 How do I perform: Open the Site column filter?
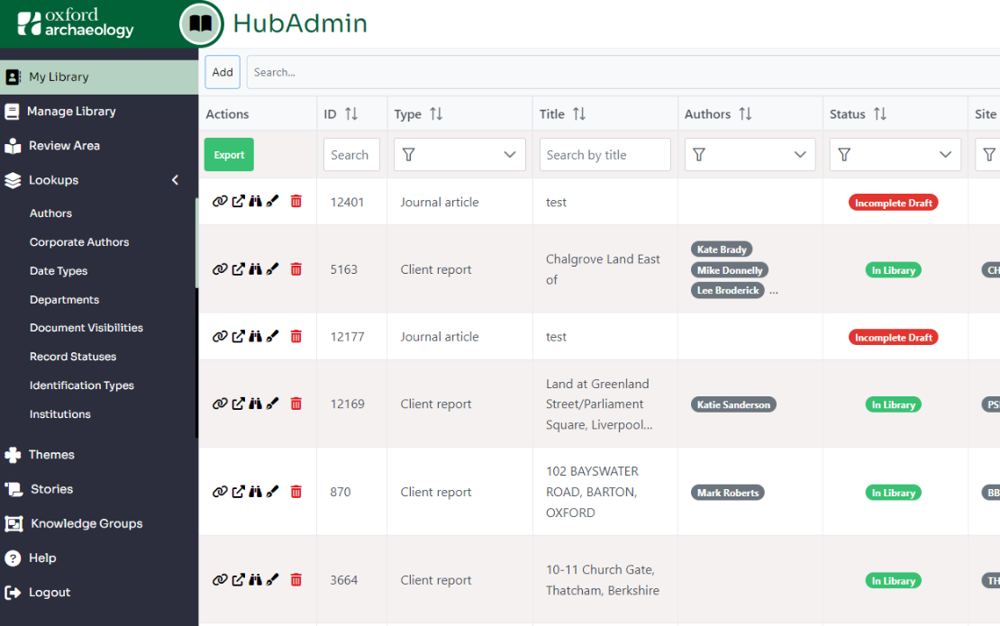pyautogui.click(x=988, y=154)
